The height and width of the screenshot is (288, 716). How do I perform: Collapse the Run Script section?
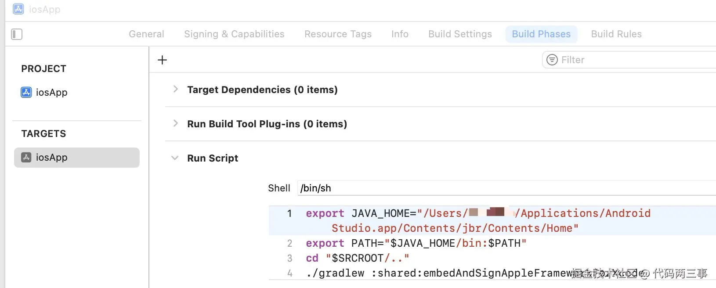coord(175,158)
